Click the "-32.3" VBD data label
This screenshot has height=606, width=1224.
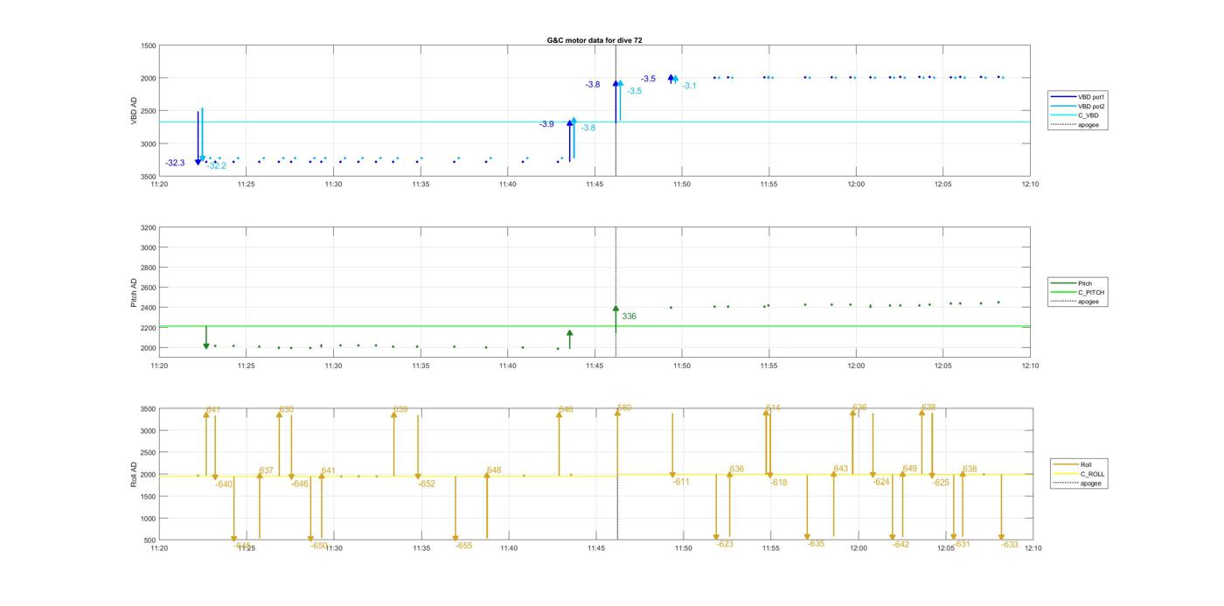175,164
